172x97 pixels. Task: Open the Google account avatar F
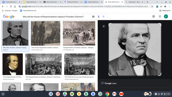coord(166,16)
